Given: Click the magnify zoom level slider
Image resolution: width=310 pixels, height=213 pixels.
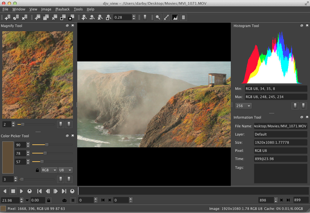Looking at the screenshot, I should [x=36, y=124].
